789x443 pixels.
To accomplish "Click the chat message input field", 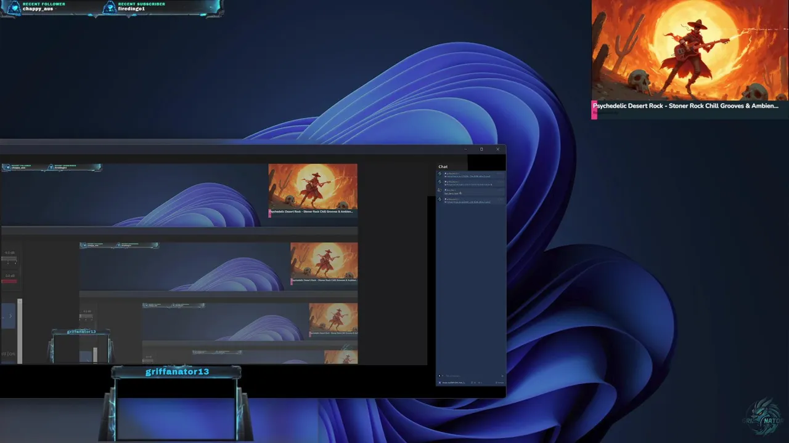I will (x=472, y=376).
